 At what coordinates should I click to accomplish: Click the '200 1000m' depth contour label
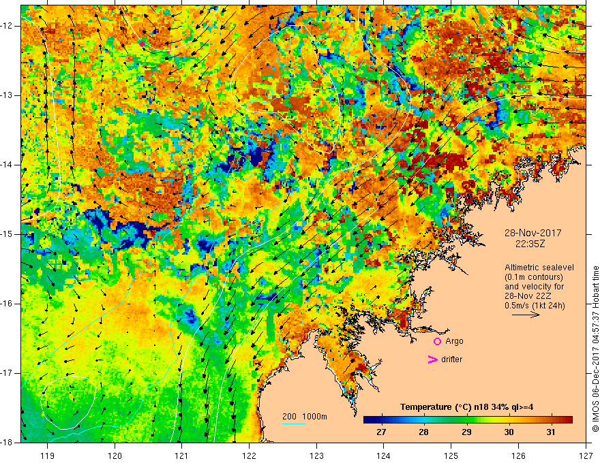(x=305, y=417)
